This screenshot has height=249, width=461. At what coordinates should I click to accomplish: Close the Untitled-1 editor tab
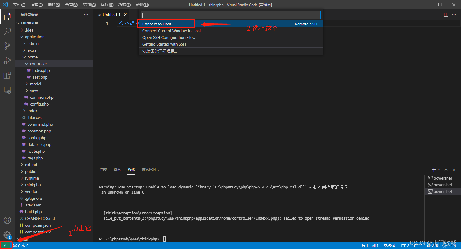coord(125,15)
